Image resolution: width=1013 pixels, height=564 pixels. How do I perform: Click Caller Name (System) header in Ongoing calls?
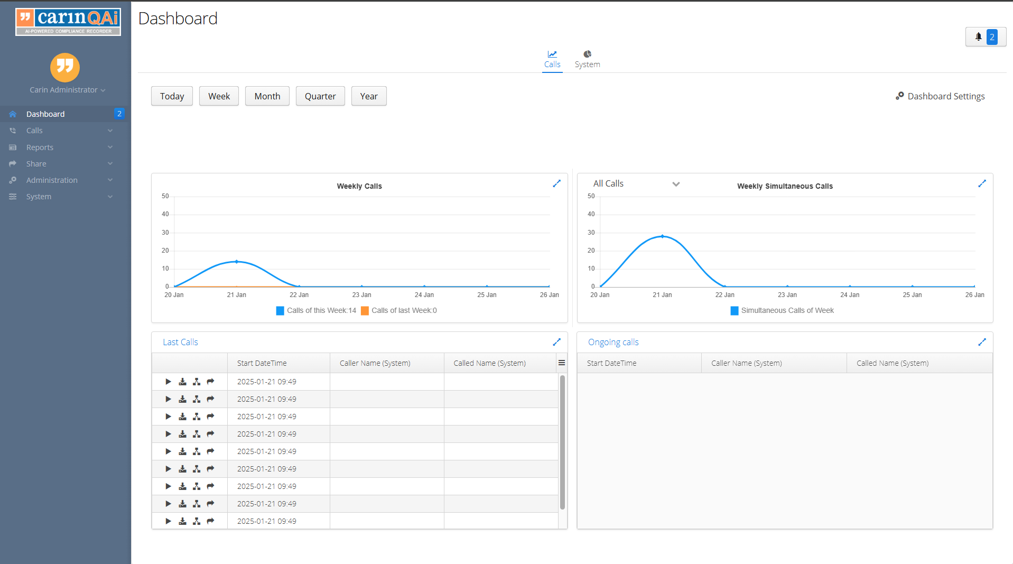774,363
